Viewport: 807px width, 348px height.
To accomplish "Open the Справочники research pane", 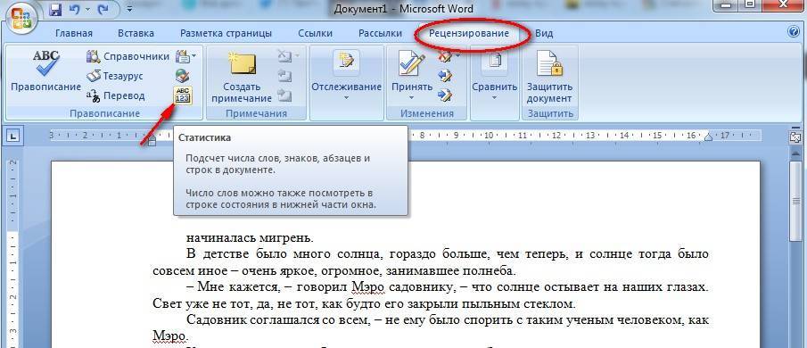I will coord(128,56).
